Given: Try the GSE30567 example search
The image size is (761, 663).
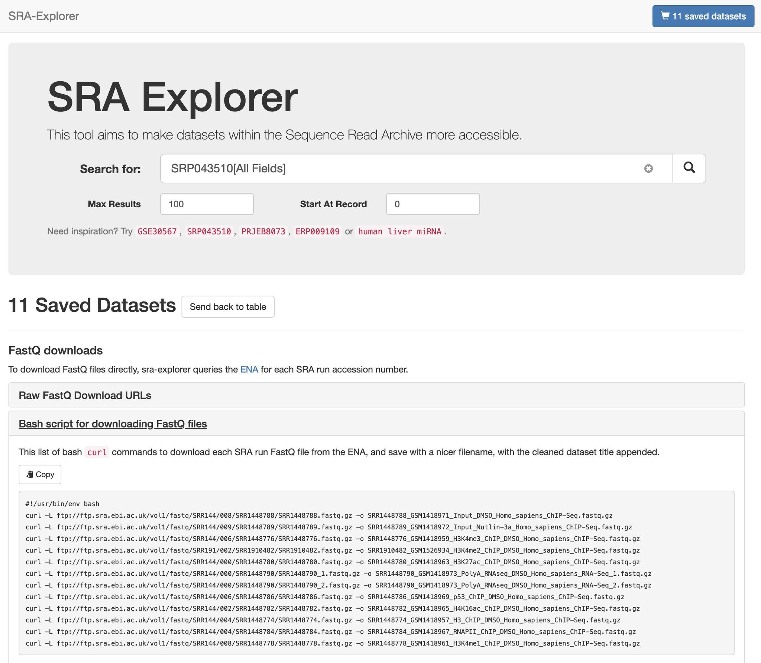Looking at the screenshot, I should 157,231.
